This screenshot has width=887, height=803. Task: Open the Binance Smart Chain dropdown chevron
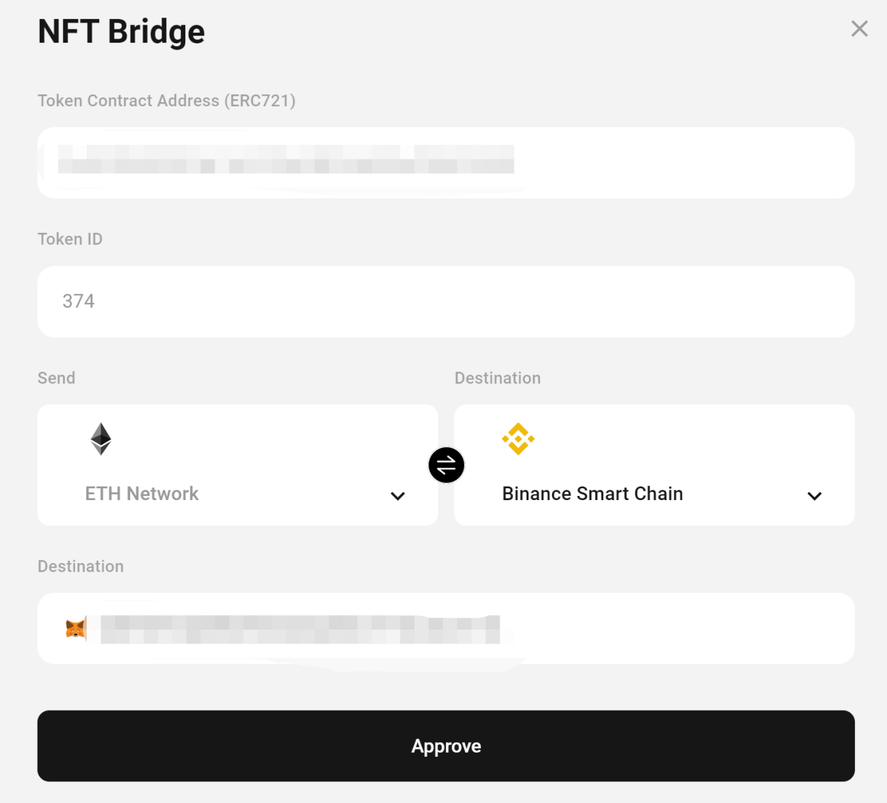[814, 496]
